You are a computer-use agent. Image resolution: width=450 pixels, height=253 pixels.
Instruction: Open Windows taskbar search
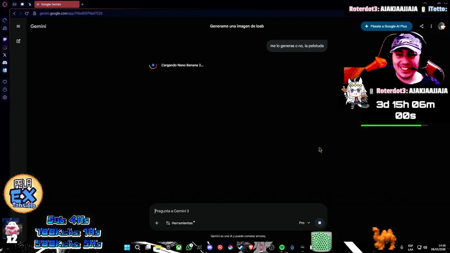(x=137, y=247)
